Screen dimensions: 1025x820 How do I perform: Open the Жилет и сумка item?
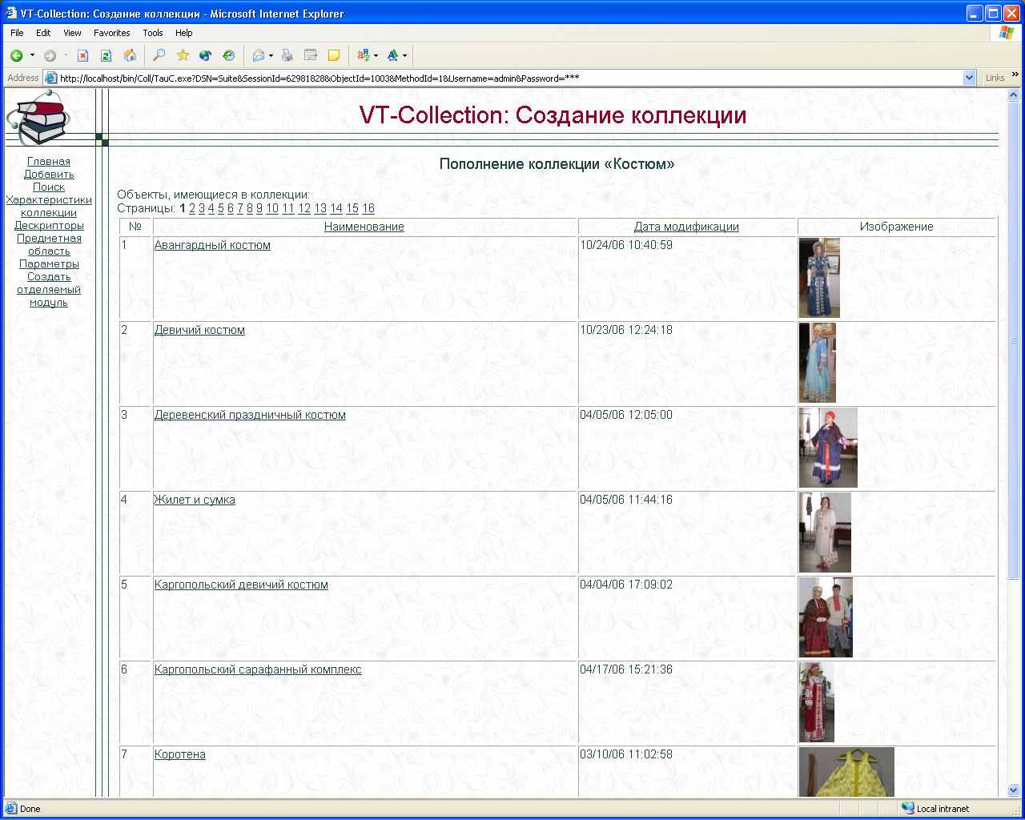click(x=195, y=500)
